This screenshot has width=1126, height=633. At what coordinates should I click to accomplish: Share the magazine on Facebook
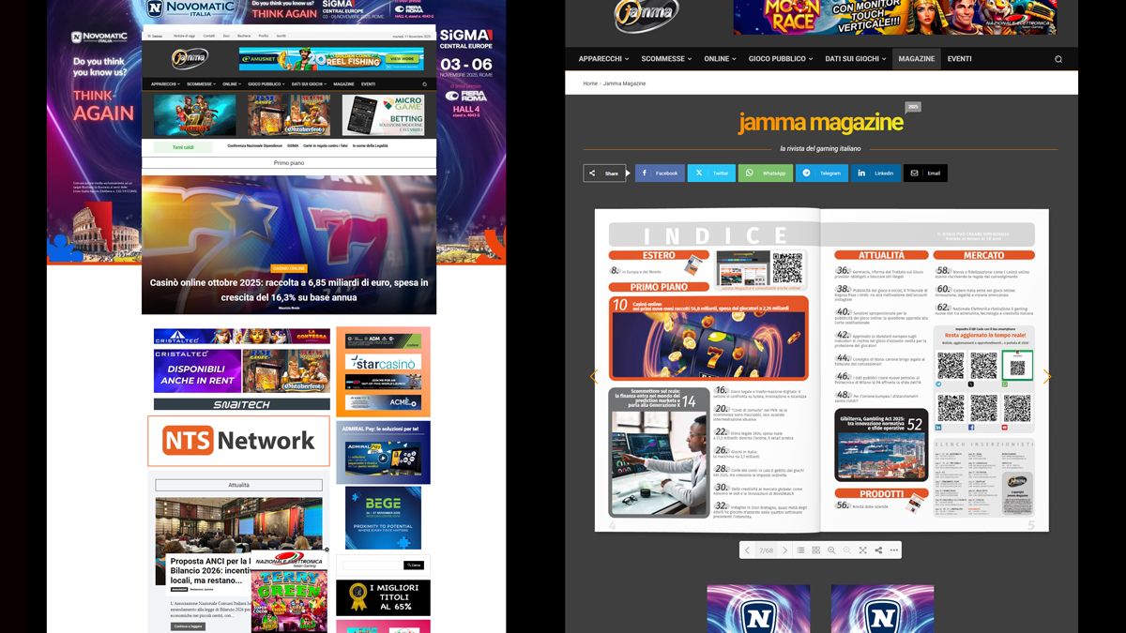pyautogui.click(x=660, y=173)
